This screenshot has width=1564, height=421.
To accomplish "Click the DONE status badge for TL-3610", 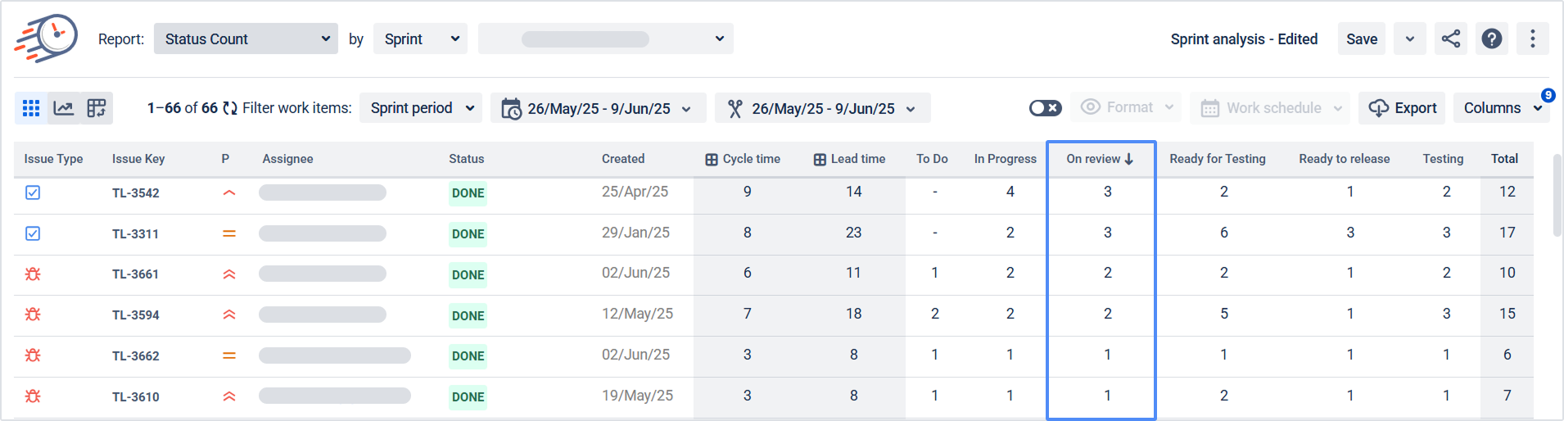I will pyautogui.click(x=468, y=397).
